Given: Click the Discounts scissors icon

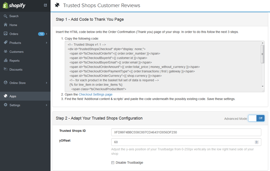Looking at the screenshot, I should click(x=5, y=69).
